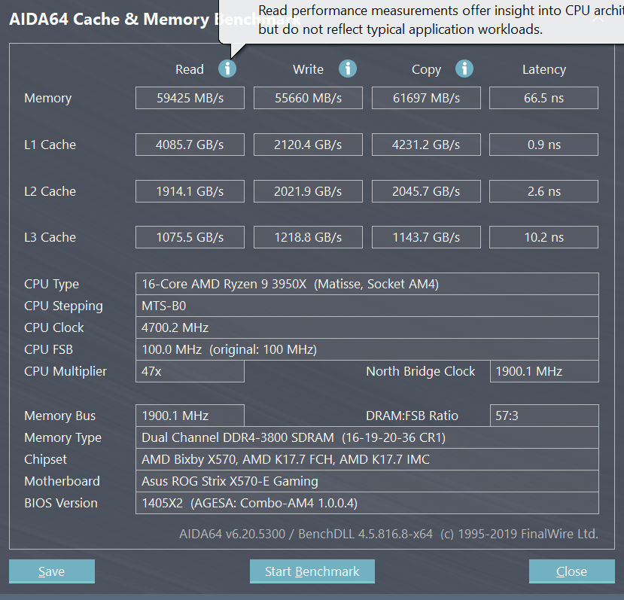The image size is (624, 600).
Task: Click the info icon next to Copy
Action: point(464,69)
